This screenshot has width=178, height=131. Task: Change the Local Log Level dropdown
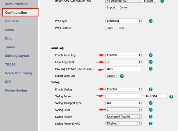[x=124, y=62]
